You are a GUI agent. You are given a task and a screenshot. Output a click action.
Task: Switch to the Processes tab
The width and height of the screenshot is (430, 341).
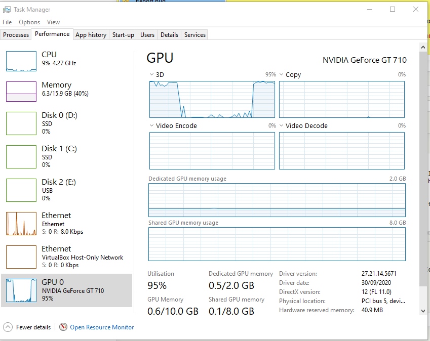point(16,35)
